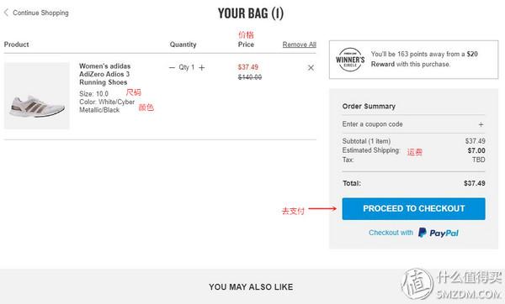This screenshot has width=505, height=304.
Task: Remove the item with the X icon
Action: pyautogui.click(x=311, y=68)
